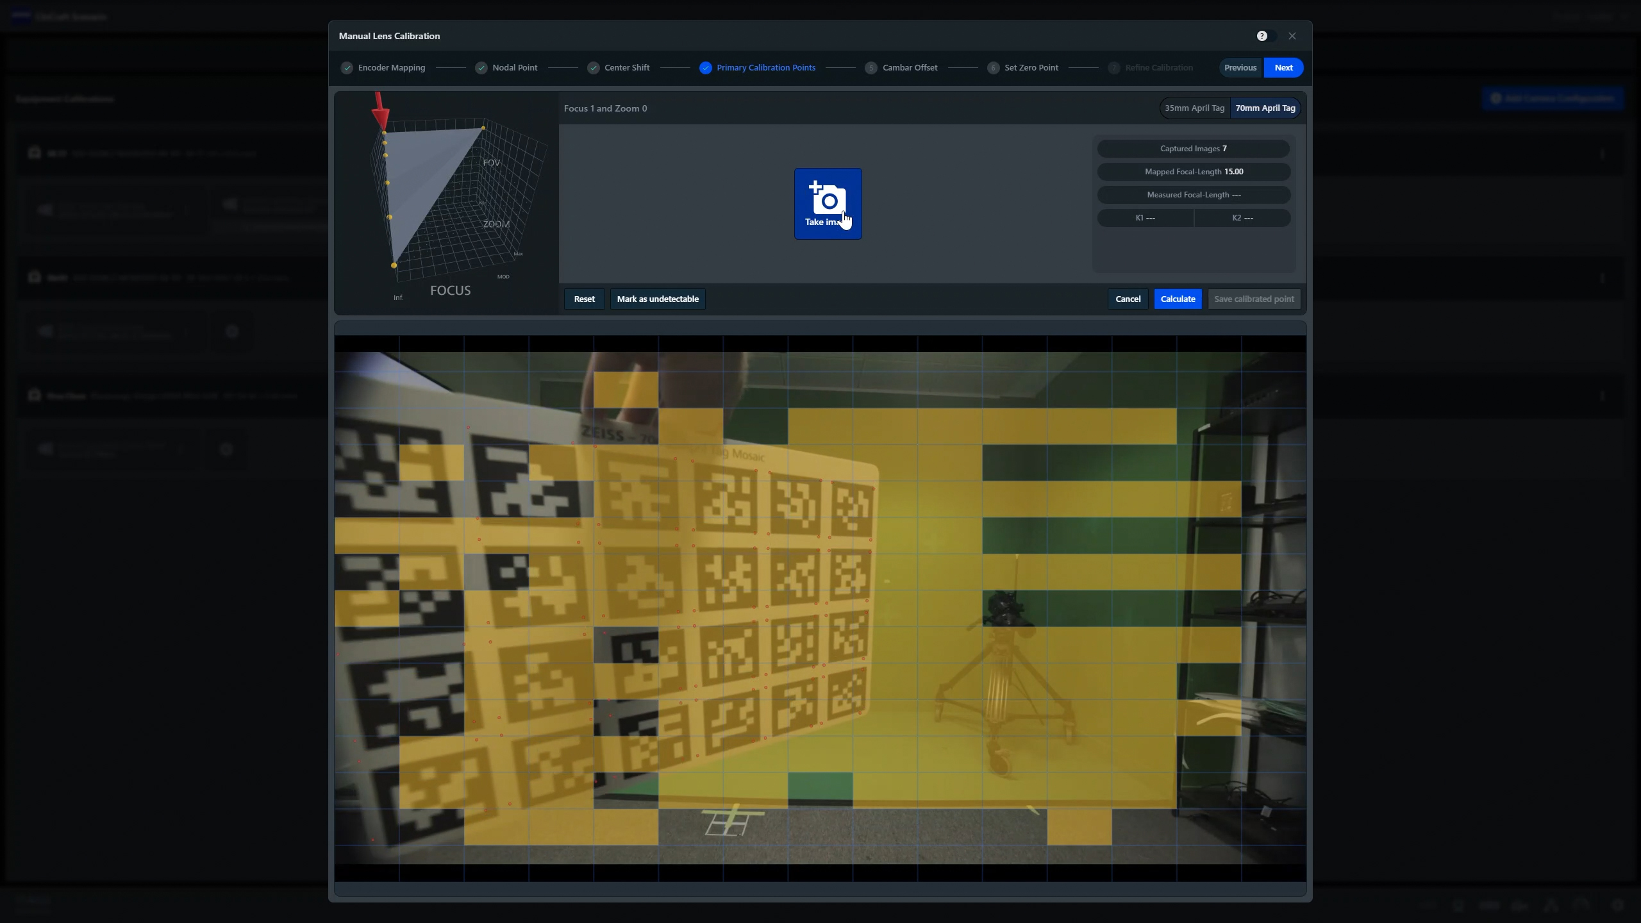The width and height of the screenshot is (1641, 923).
Task: Open the Set Zero Point step
Action: tap(1023, 67)
